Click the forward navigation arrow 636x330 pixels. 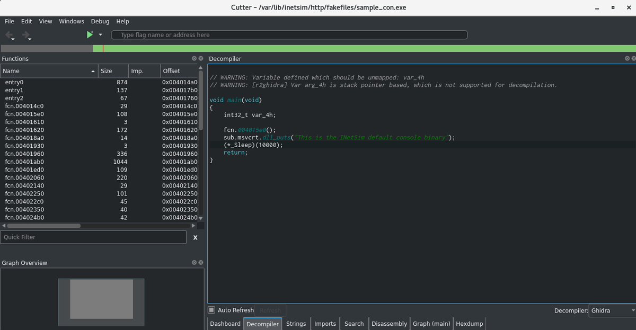coord(25,35)
